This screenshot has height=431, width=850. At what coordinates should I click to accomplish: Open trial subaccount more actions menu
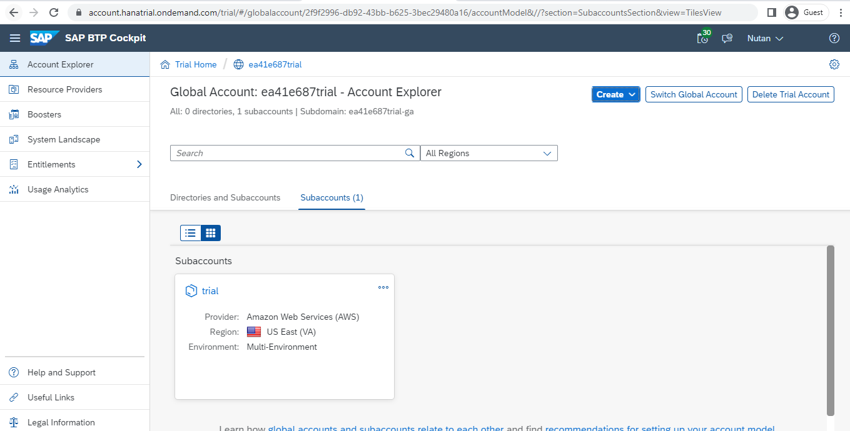(x=383, y=287)
